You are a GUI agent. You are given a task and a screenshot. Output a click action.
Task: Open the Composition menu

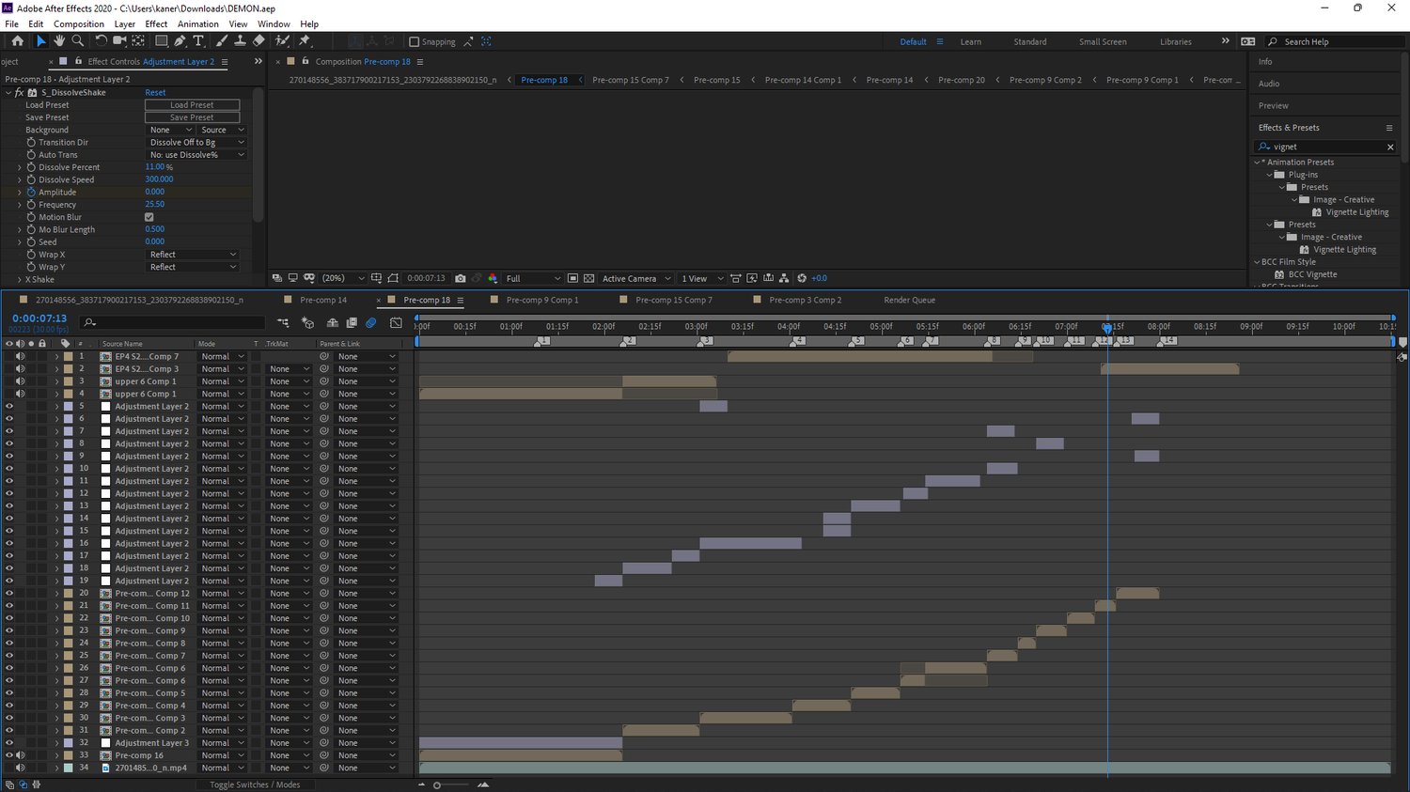[x=79, y=24]
